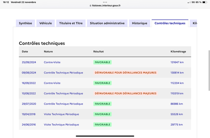This screenshot has height=138, width=210.
Task: Open the partially visible Kilométrage tab
Action: coord(193,23)
